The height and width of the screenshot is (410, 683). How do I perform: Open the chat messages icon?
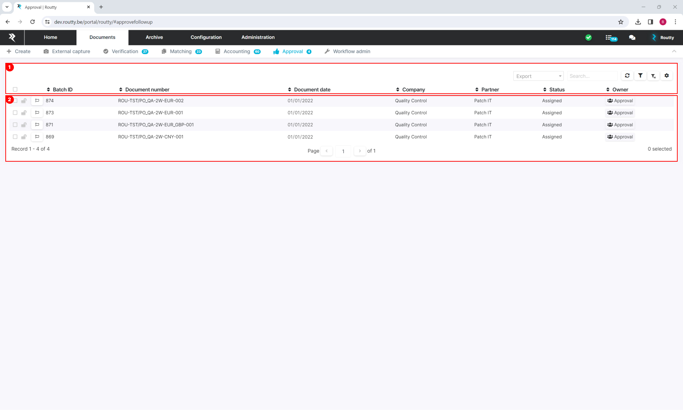coord(632,38)
